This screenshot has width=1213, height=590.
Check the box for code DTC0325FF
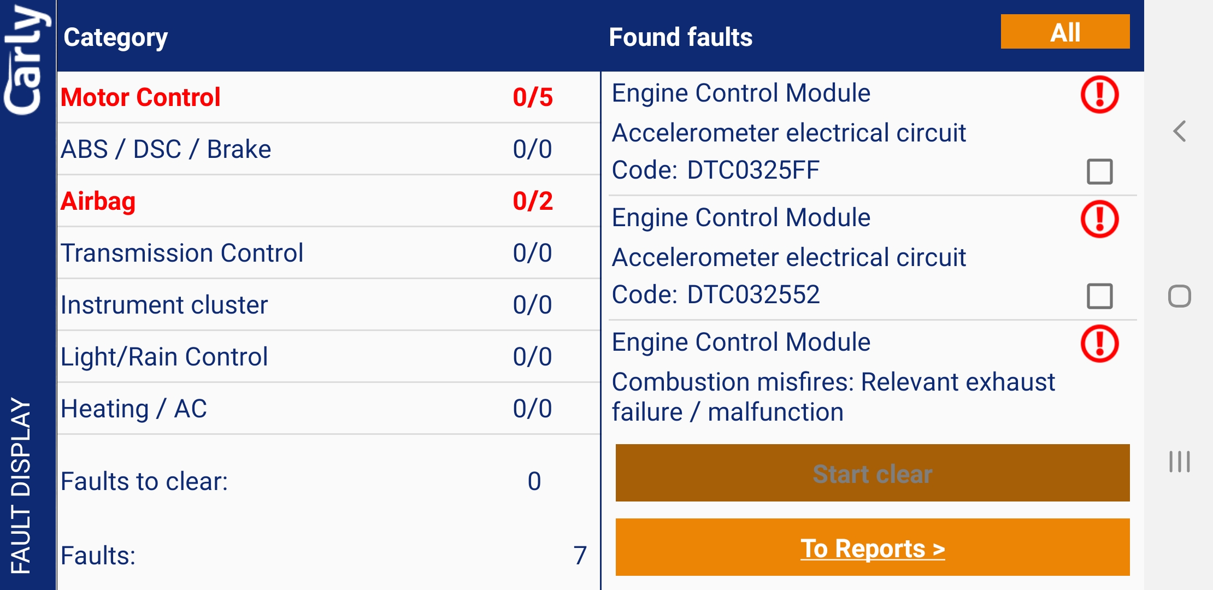click(x=1099, y=172)
